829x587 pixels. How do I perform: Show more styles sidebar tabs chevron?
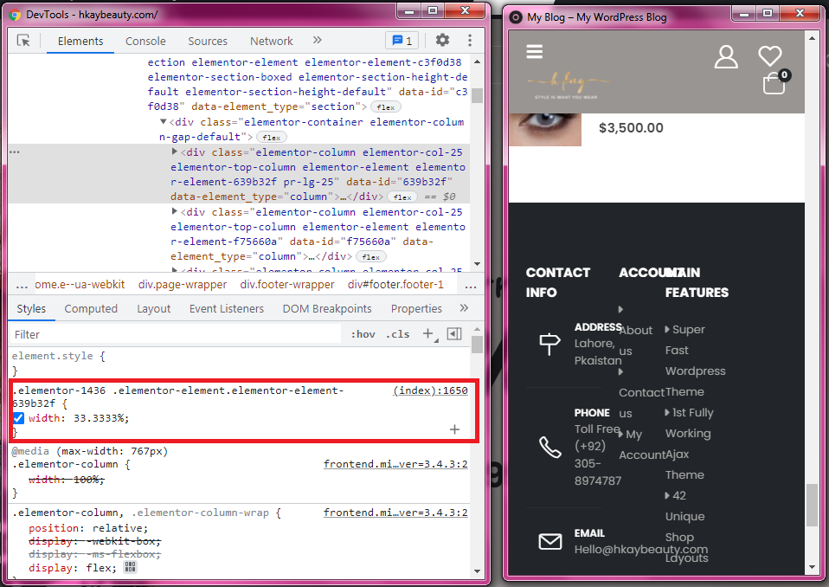coord(464,307)
